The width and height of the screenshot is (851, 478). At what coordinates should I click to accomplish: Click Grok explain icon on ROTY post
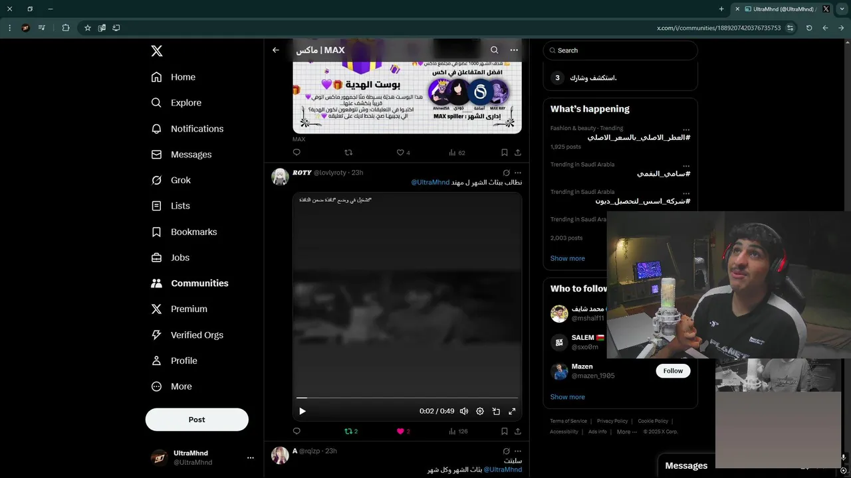[506, 173]
